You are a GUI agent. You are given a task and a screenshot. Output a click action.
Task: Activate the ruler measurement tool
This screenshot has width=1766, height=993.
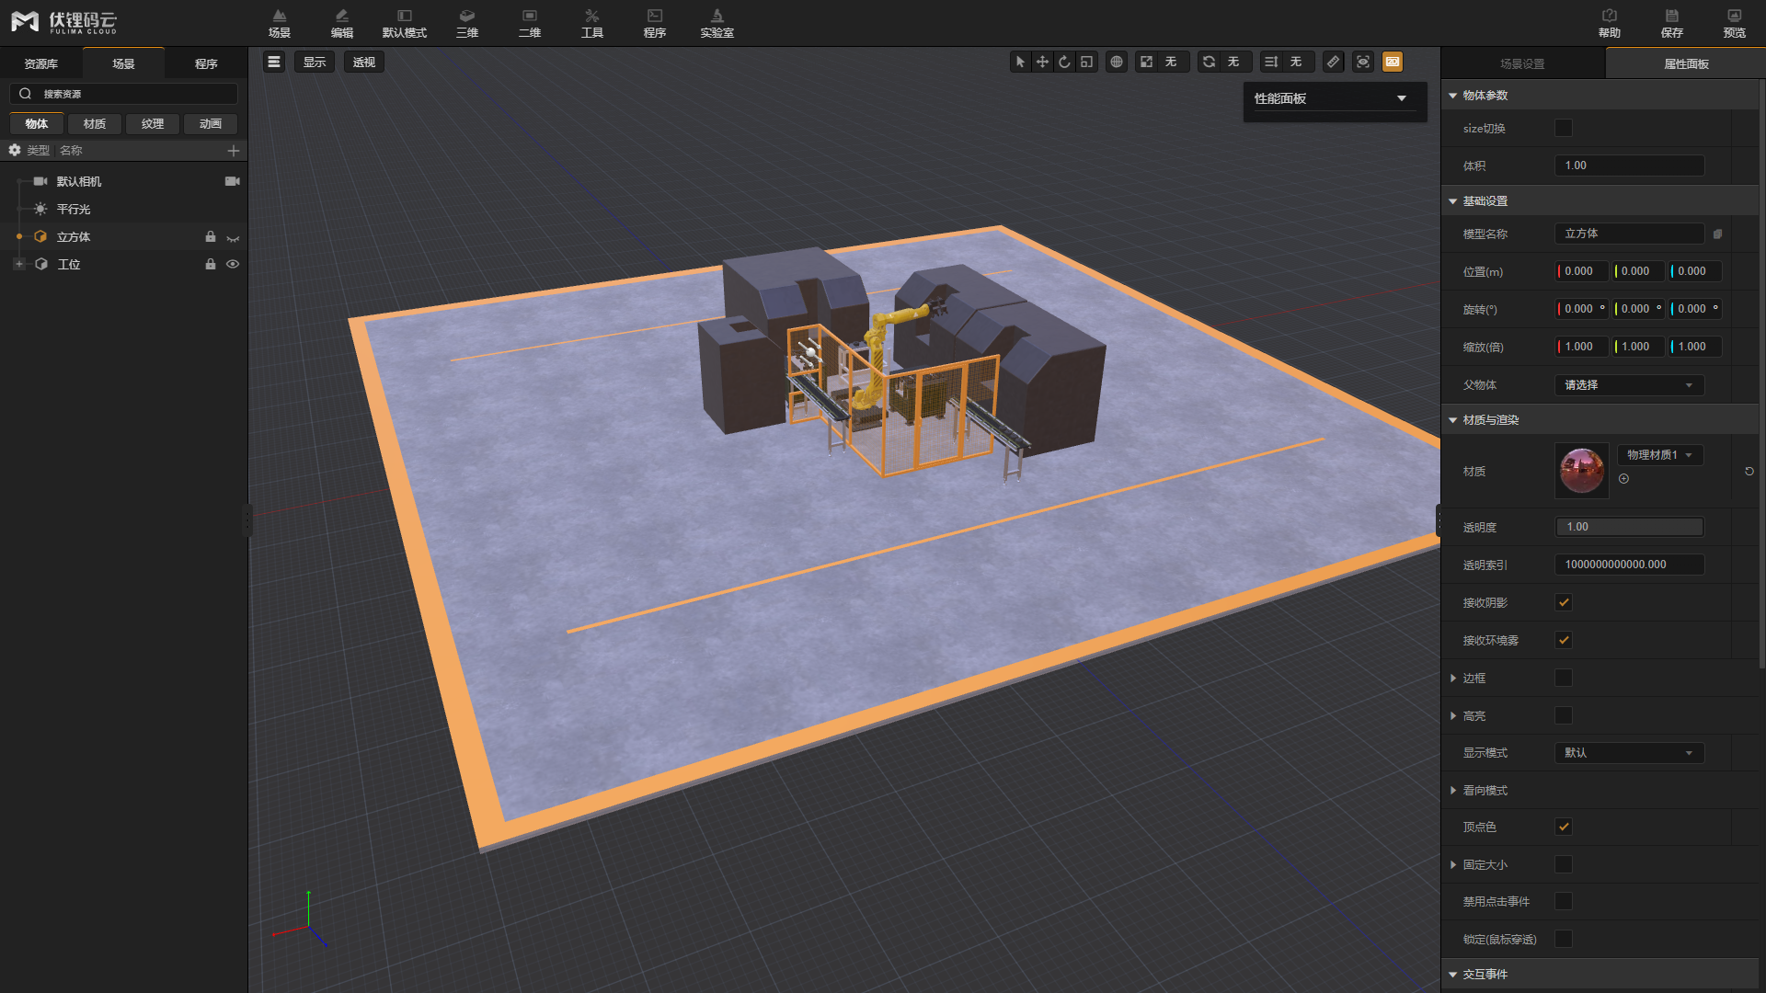[x=1333, y=62]
